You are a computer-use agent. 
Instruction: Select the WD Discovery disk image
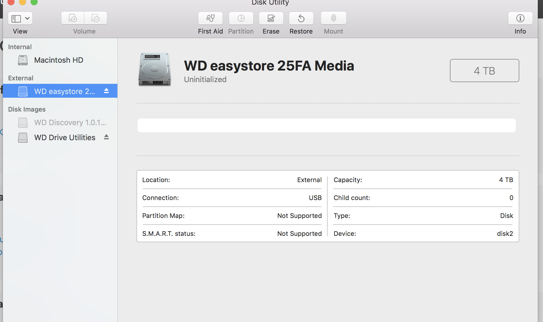click(x=60, y=123)
